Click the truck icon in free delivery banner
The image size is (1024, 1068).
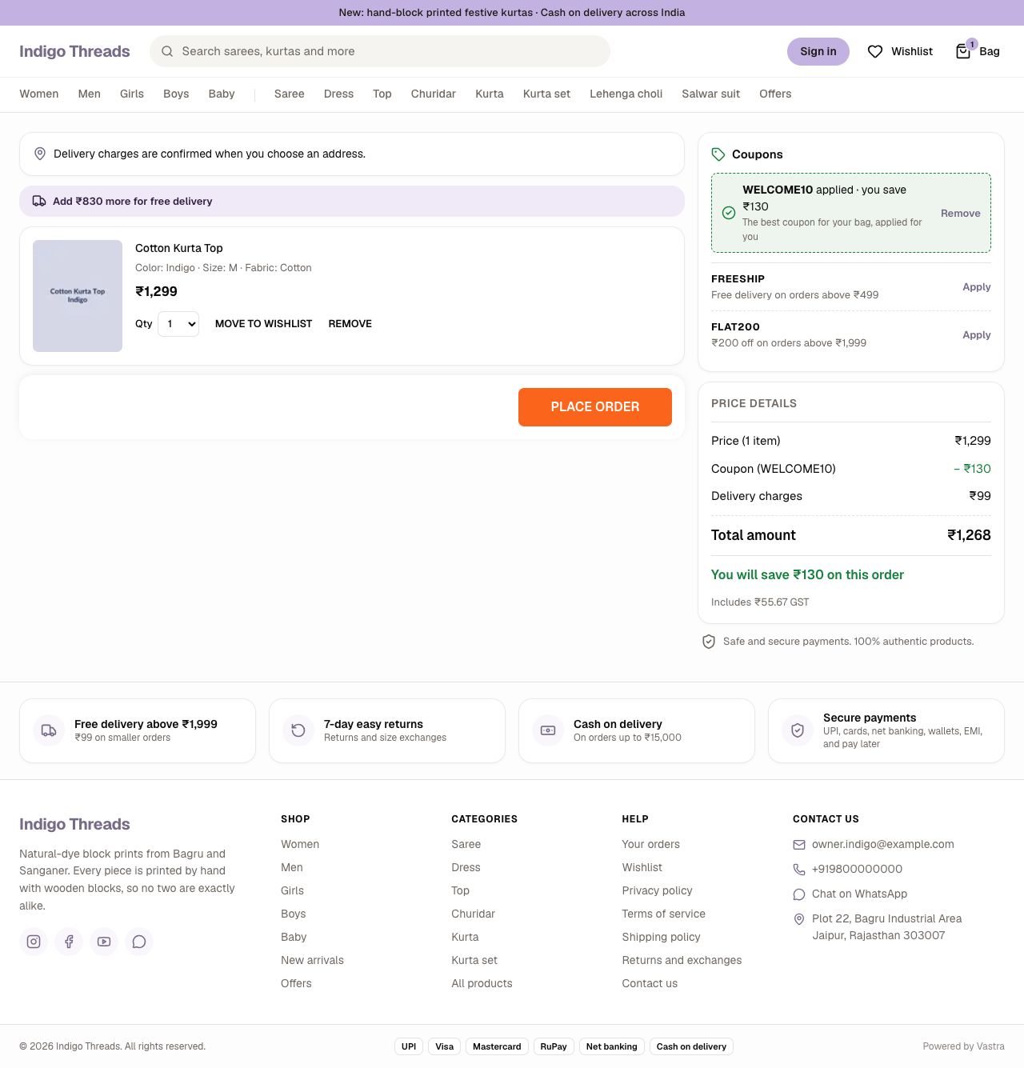[39, 201]
